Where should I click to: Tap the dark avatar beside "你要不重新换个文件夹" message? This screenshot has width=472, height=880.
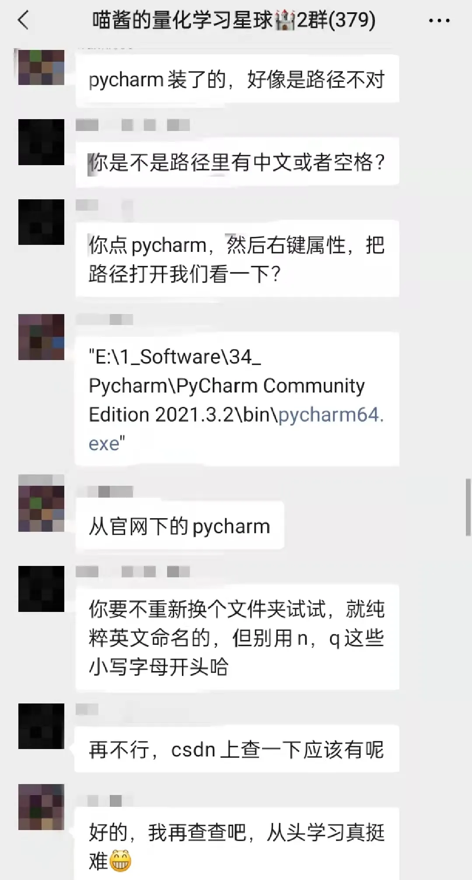pos(41,589)
